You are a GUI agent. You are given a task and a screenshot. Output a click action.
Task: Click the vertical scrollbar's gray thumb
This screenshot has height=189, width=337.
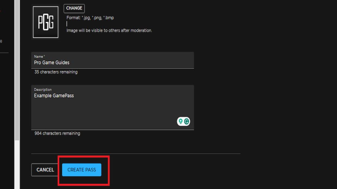tap(17, 70)
